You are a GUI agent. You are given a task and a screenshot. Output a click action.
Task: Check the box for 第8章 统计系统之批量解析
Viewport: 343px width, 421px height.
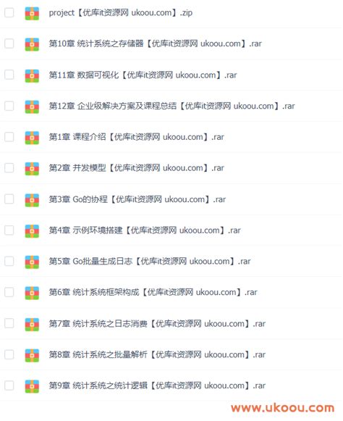pyautogui.click(x=9, y=354)
